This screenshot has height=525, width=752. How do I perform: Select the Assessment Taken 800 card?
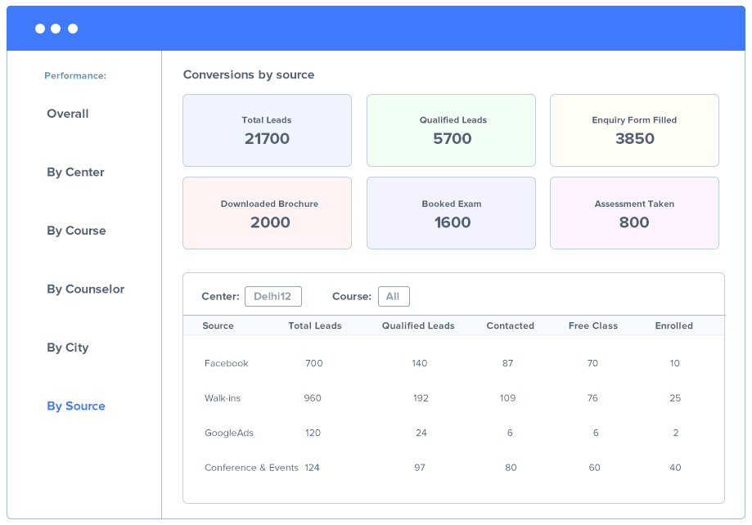tap(634, 213)
